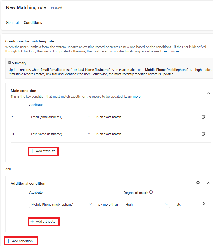Image resolution: width=213 pixels, height=246 pixels.
Task: Open the High degree of match dropdown
Action: click(147, 204)
